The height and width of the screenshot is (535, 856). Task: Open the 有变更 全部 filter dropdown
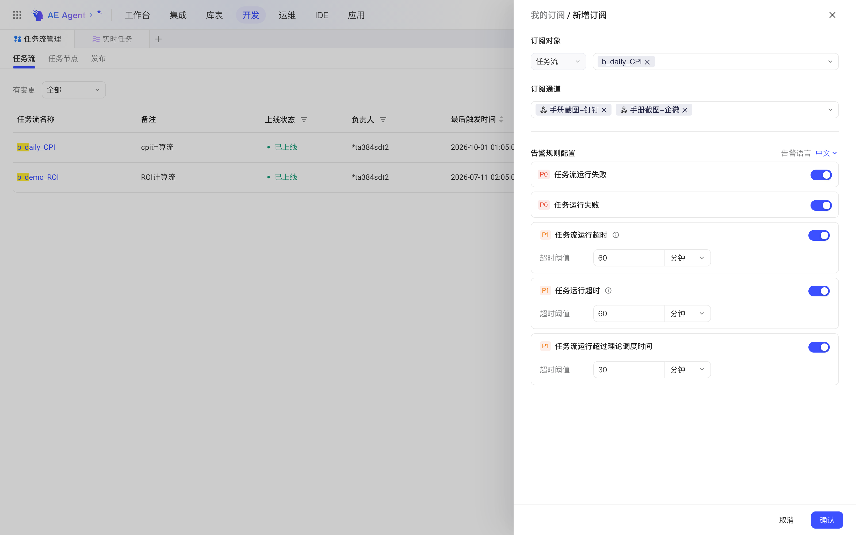pyautogui.click(x=74, y=90)
